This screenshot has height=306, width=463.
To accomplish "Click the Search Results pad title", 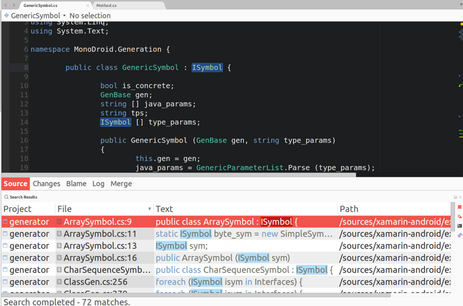I will pos(23,197).
